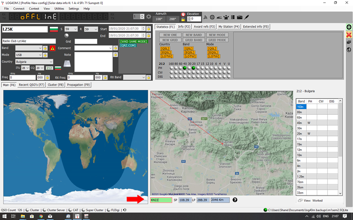Switch to Cluster (F8) tab
This screenshot has height=220, width=353.
56,84
